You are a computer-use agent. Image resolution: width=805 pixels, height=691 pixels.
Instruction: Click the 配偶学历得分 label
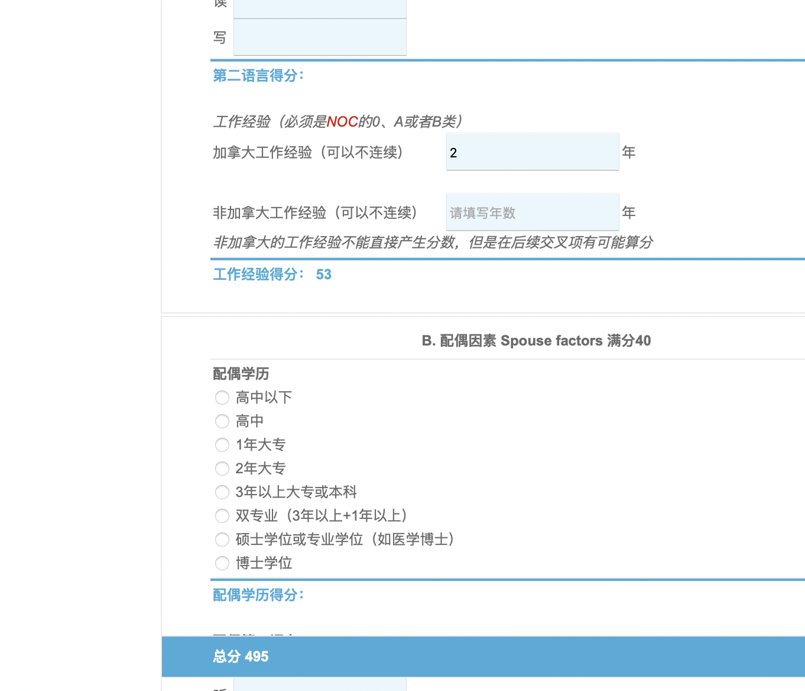click(258, 595)
